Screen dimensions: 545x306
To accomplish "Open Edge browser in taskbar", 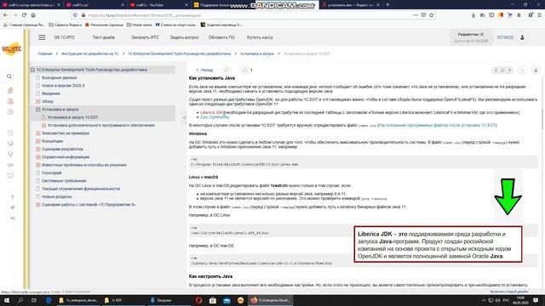I will [x=49, y=300].
